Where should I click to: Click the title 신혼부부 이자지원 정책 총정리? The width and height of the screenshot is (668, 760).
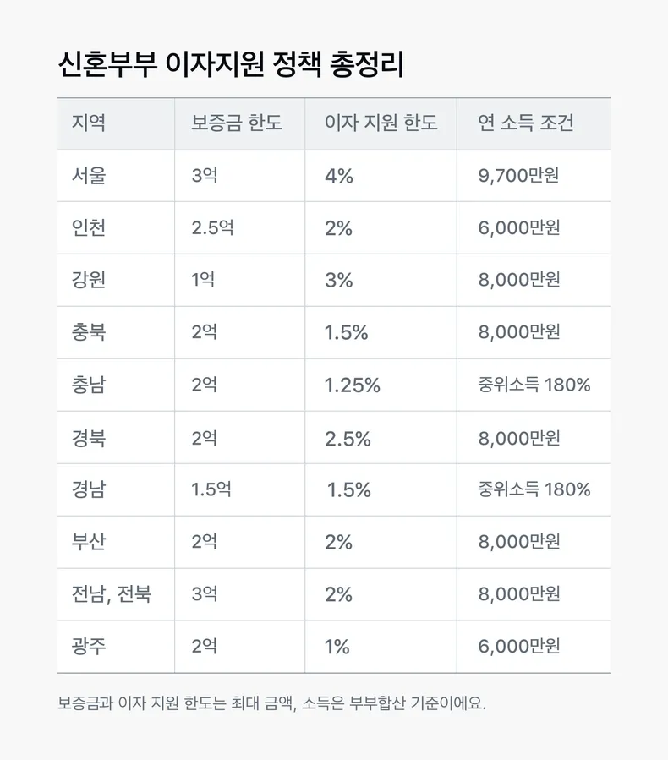(x=231, y=63)
